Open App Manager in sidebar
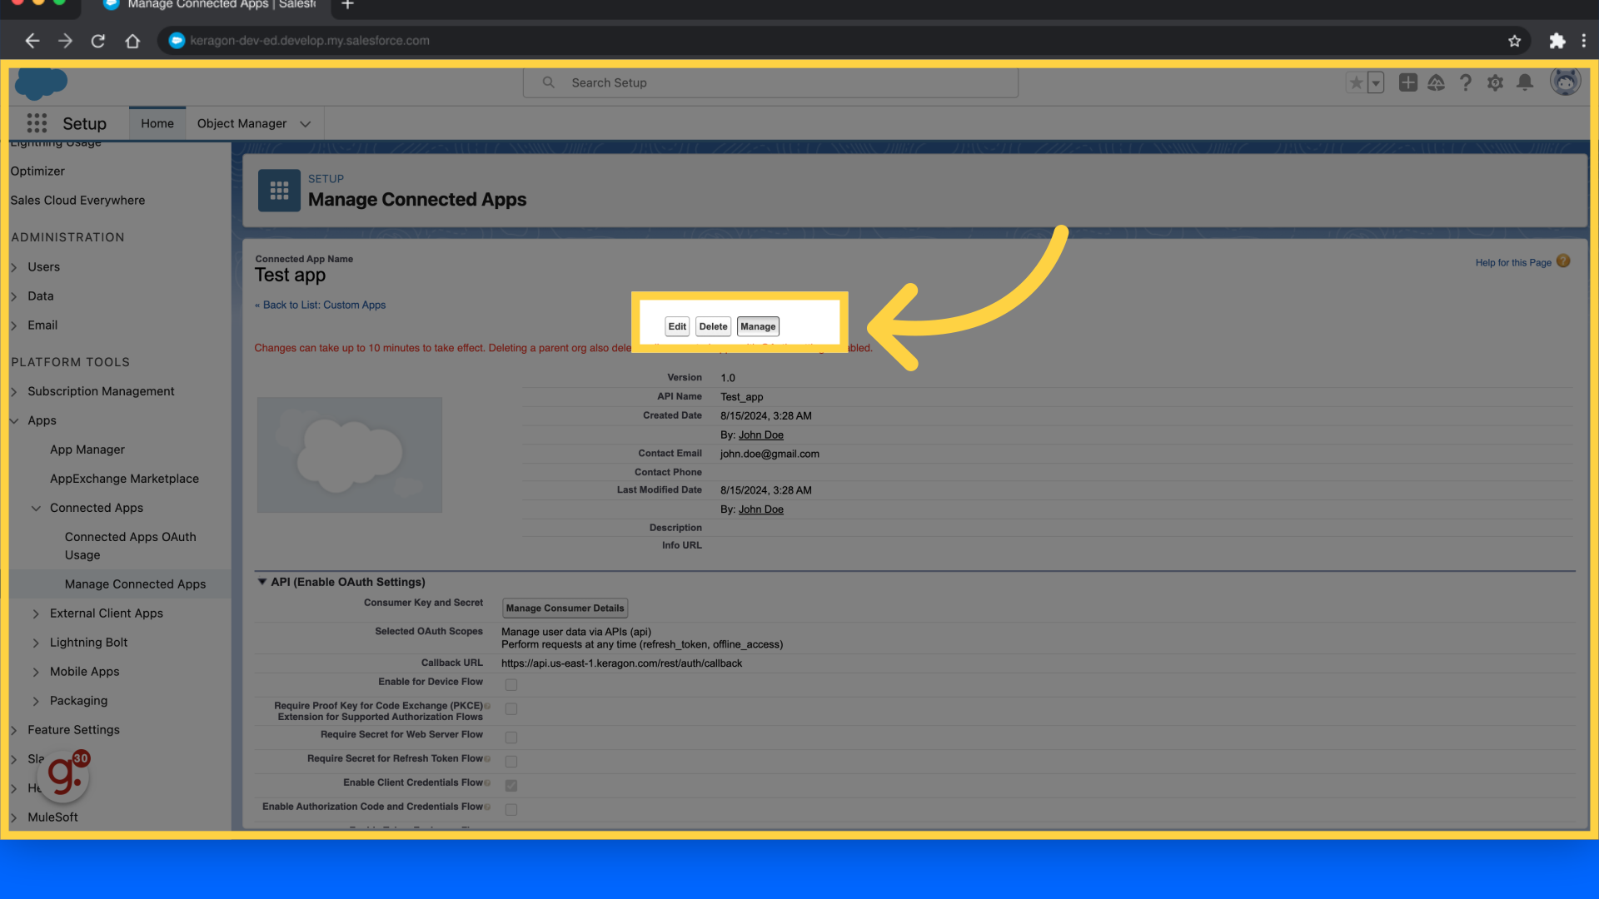This screenshot has width=1599, height=899. tap(87, 449)
